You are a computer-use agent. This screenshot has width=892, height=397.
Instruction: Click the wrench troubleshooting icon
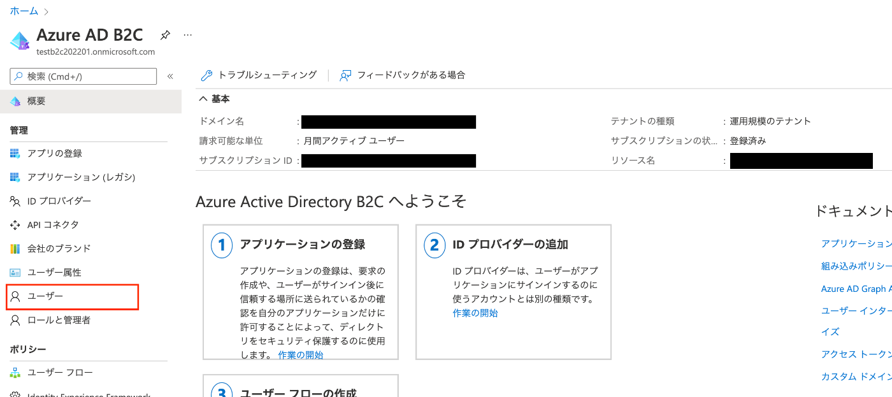tap(206, 76)
